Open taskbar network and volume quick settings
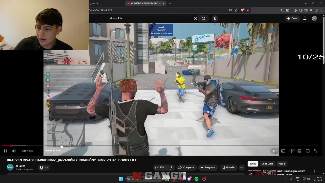The height and width of the screenshot is (183, 325). [x=306, y=179]
